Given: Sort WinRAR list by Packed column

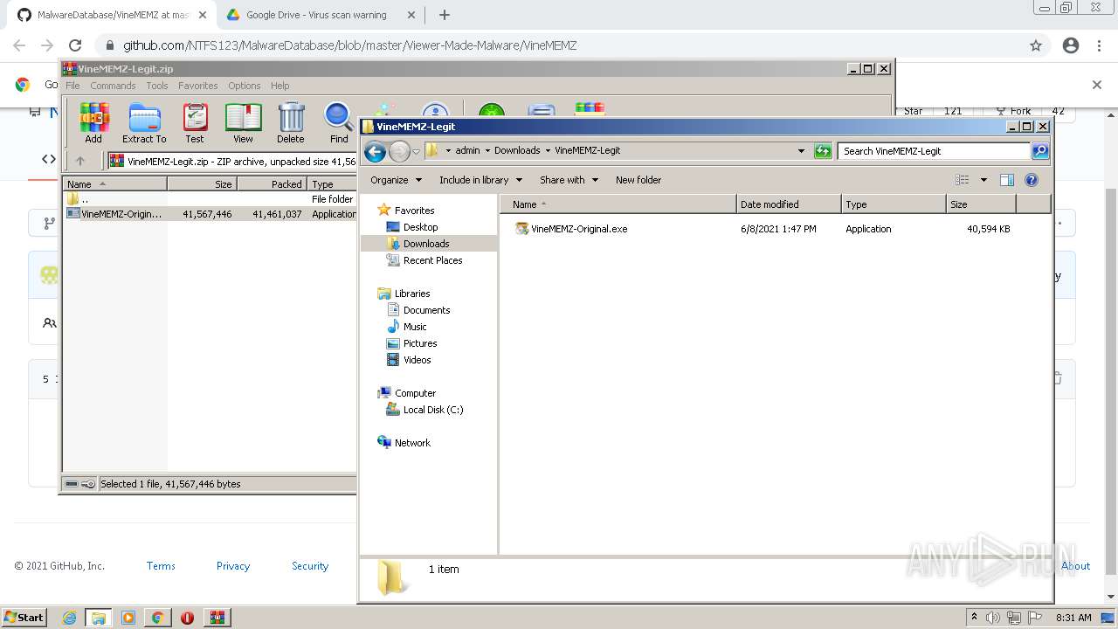Looking at the screenshot, I should tap(272, 184).
